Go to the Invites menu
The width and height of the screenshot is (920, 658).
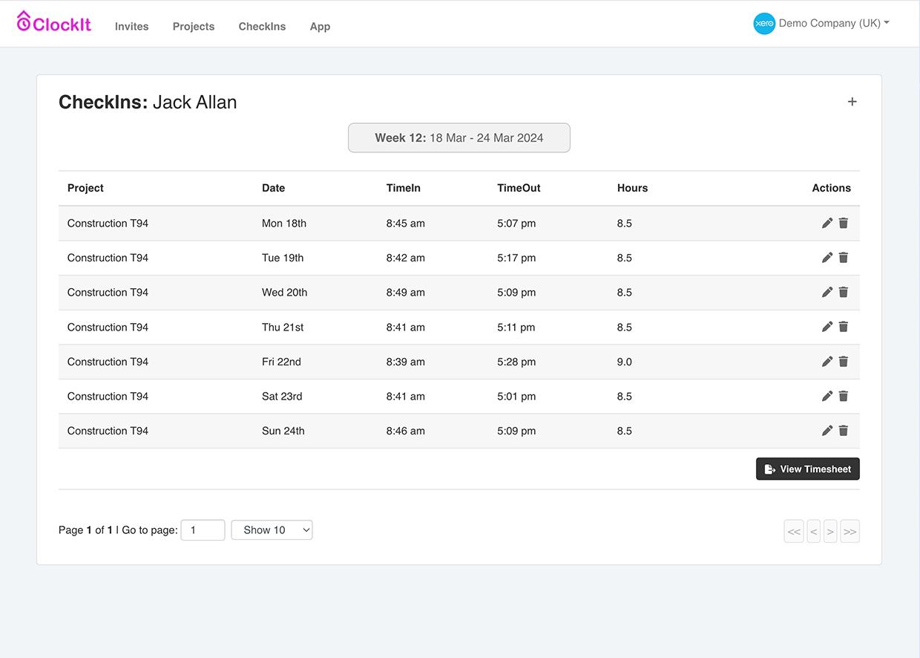131,26
